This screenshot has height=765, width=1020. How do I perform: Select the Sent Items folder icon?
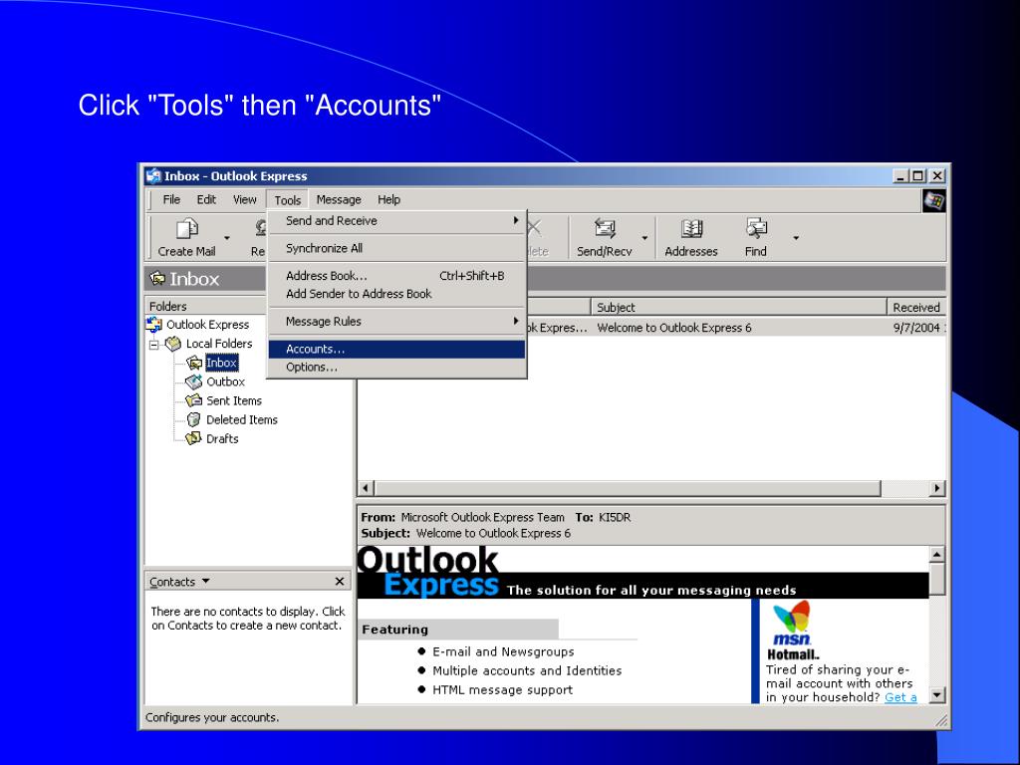[x=194, y=400]
